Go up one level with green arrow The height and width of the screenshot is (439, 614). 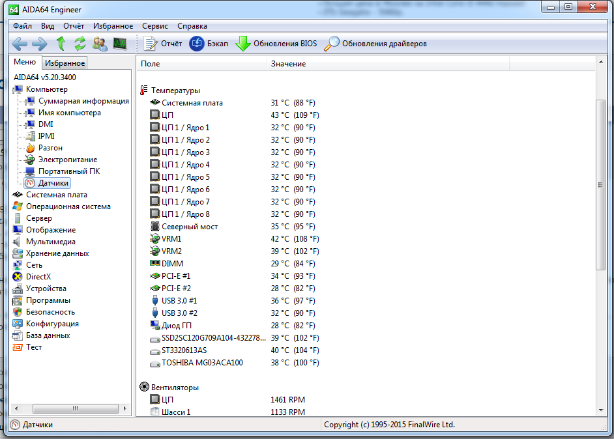(x=61, y=44)
